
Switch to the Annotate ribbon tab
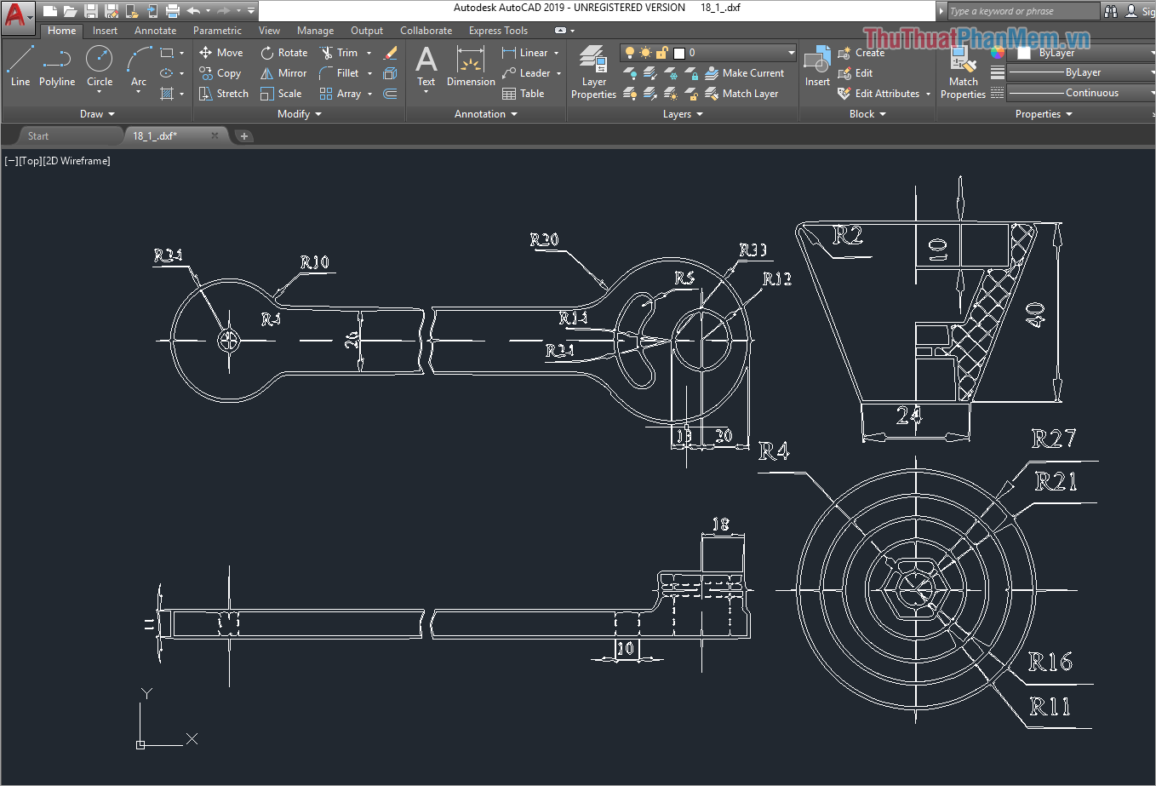(x=155, y=30)
